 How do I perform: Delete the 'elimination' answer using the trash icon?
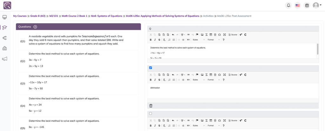[151, 106]
